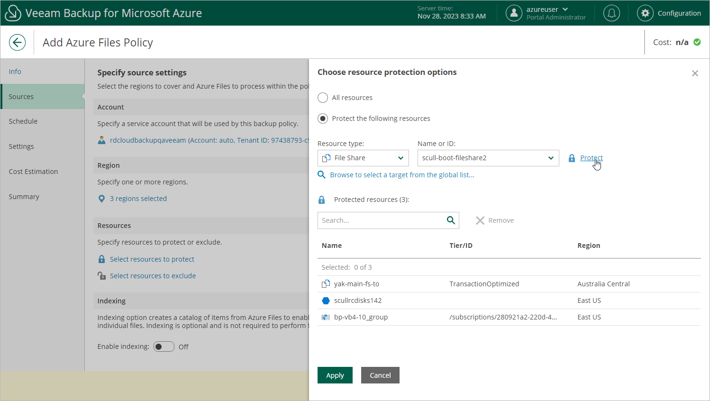
Task: Select the All resources radio button
Action: click(323, 98)
